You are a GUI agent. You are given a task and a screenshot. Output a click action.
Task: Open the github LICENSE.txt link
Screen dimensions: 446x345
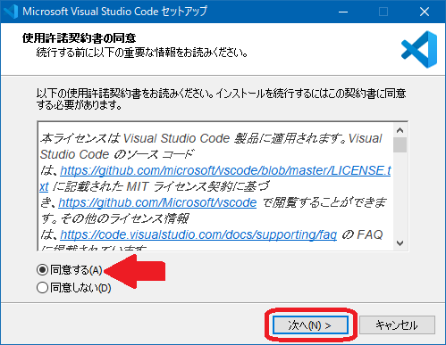click(x=225, y=170)
